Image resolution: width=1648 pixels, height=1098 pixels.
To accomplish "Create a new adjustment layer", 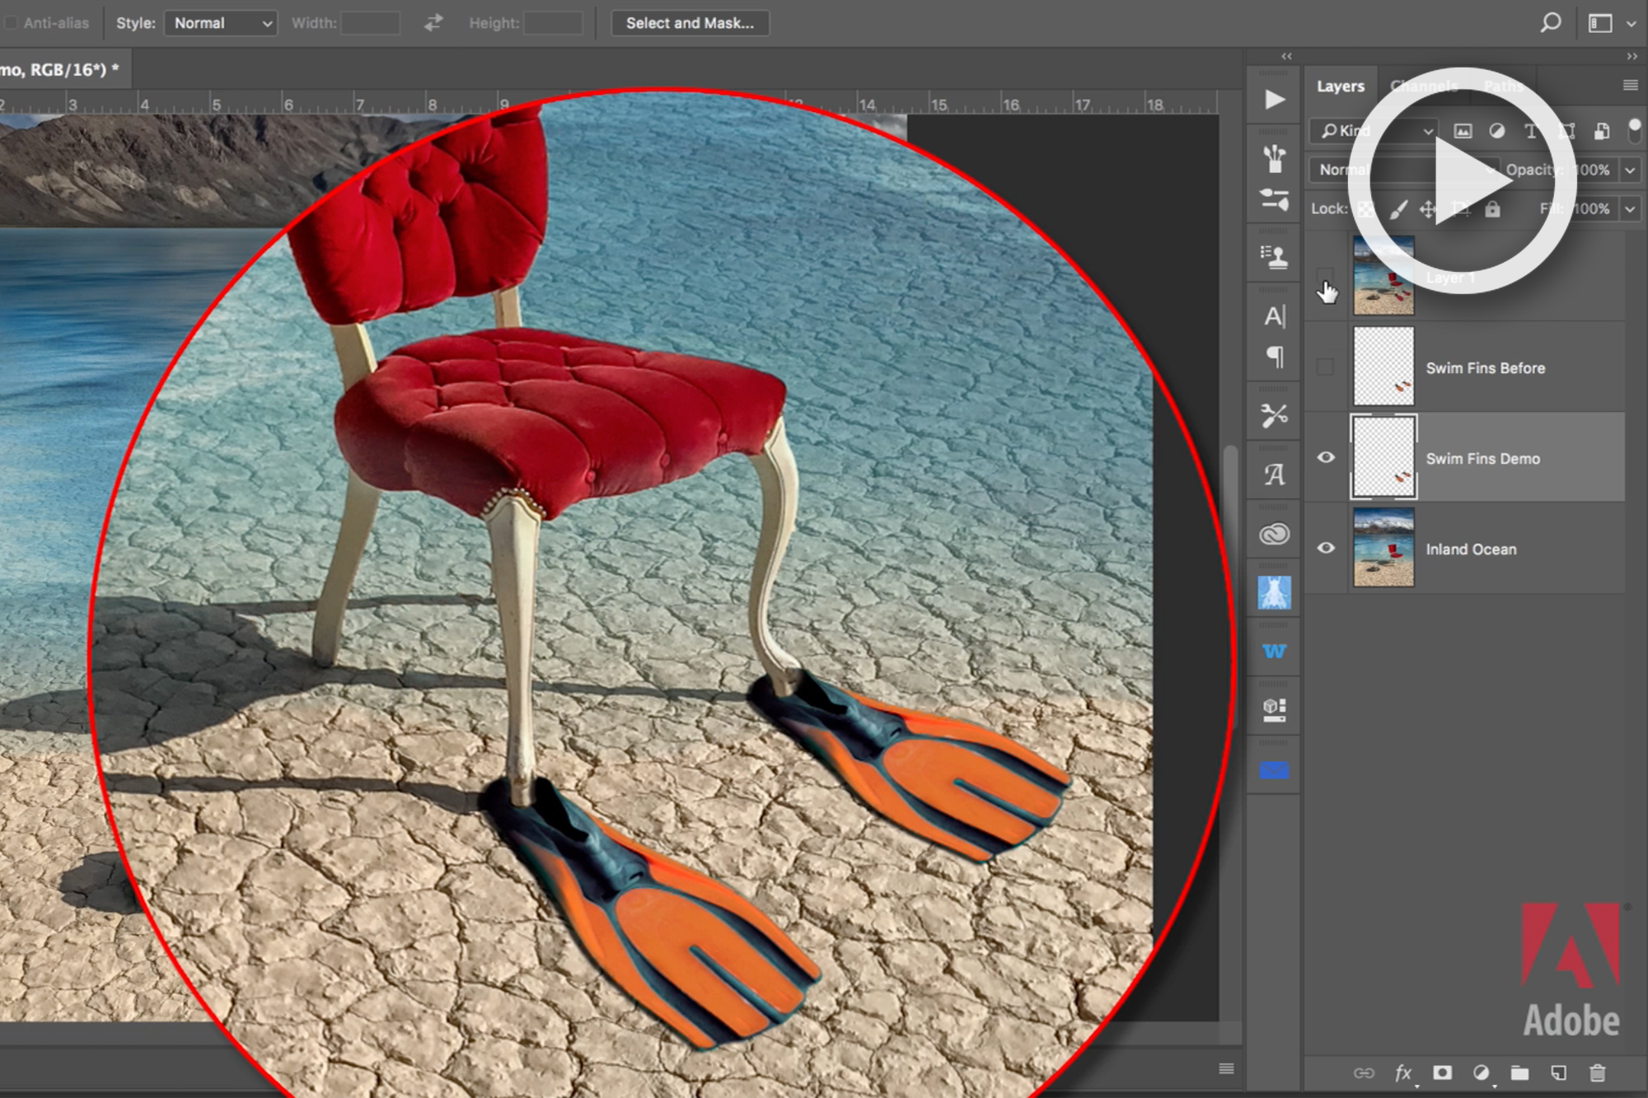I will click(1481, 1072).
